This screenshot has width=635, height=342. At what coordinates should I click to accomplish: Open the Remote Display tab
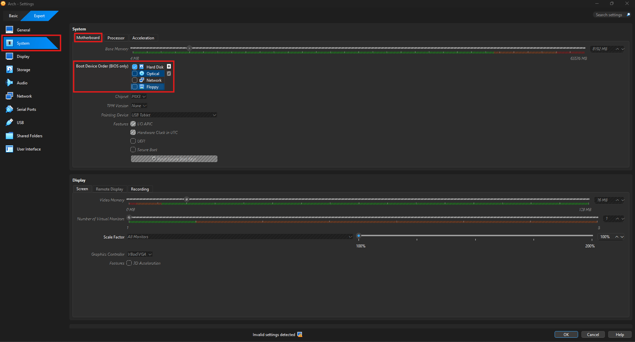[x=110, y=189]
